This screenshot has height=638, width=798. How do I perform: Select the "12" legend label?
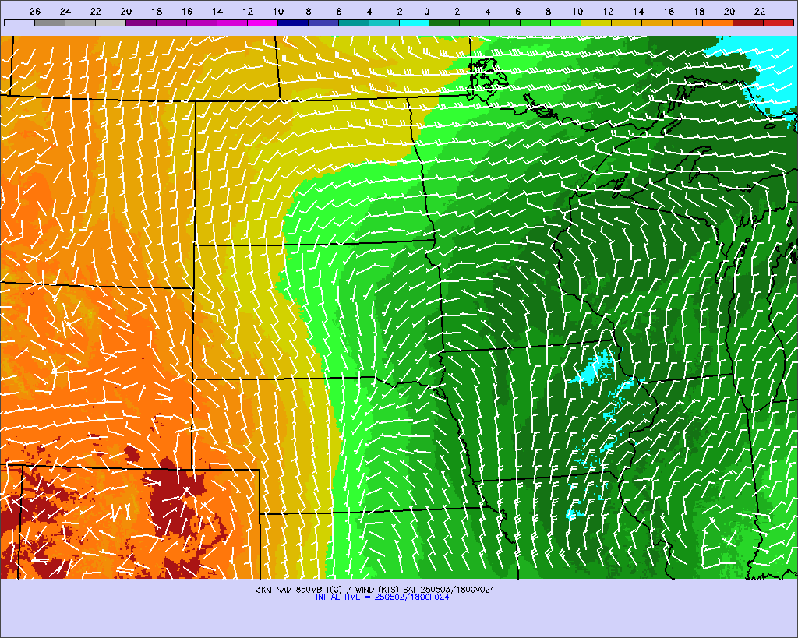(608, 11)
